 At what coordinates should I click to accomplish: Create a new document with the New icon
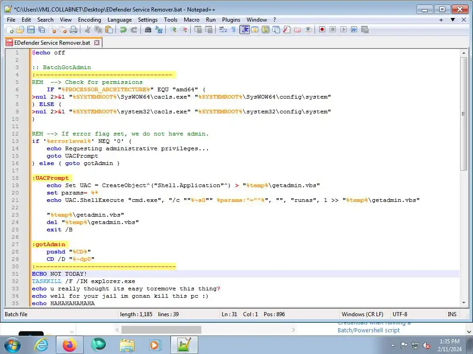coord(10,29)
